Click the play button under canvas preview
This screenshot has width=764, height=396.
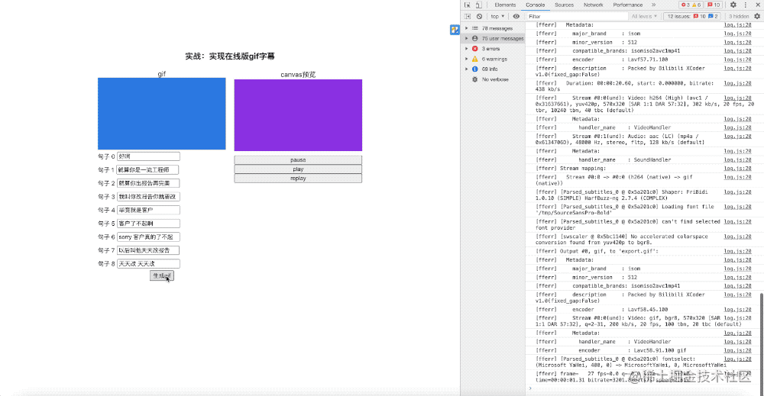(x=298, y=169)
